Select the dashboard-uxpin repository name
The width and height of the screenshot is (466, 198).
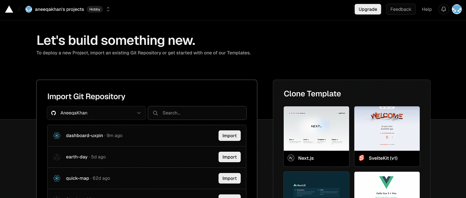click(84, 136)
